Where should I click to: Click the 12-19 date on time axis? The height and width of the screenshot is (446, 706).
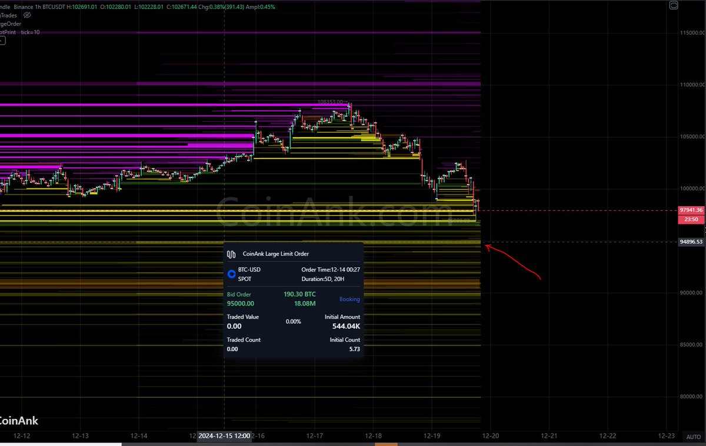click(432, 436)
